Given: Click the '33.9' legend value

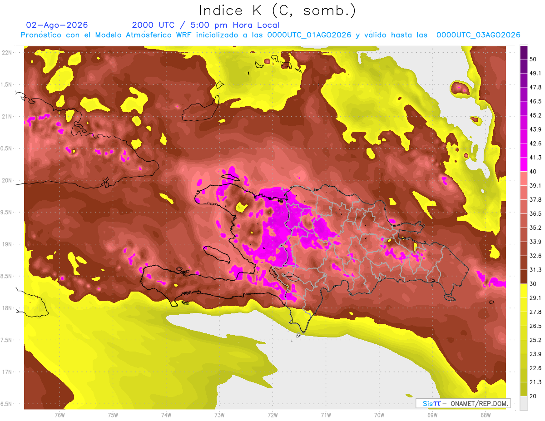Looking at the screenshot, I should pos(536,242).
